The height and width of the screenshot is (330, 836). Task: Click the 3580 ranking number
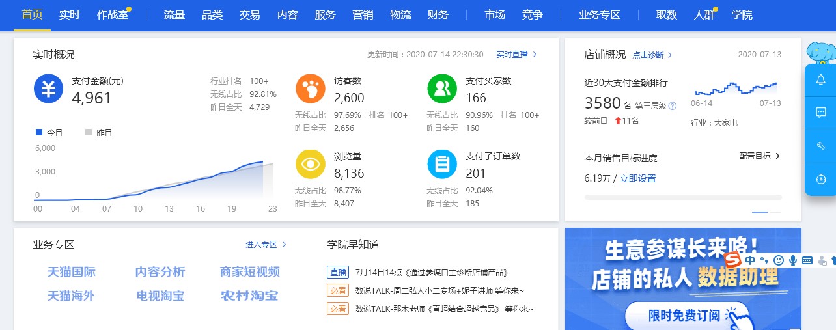pyautogui.click(x=602, y=103)
